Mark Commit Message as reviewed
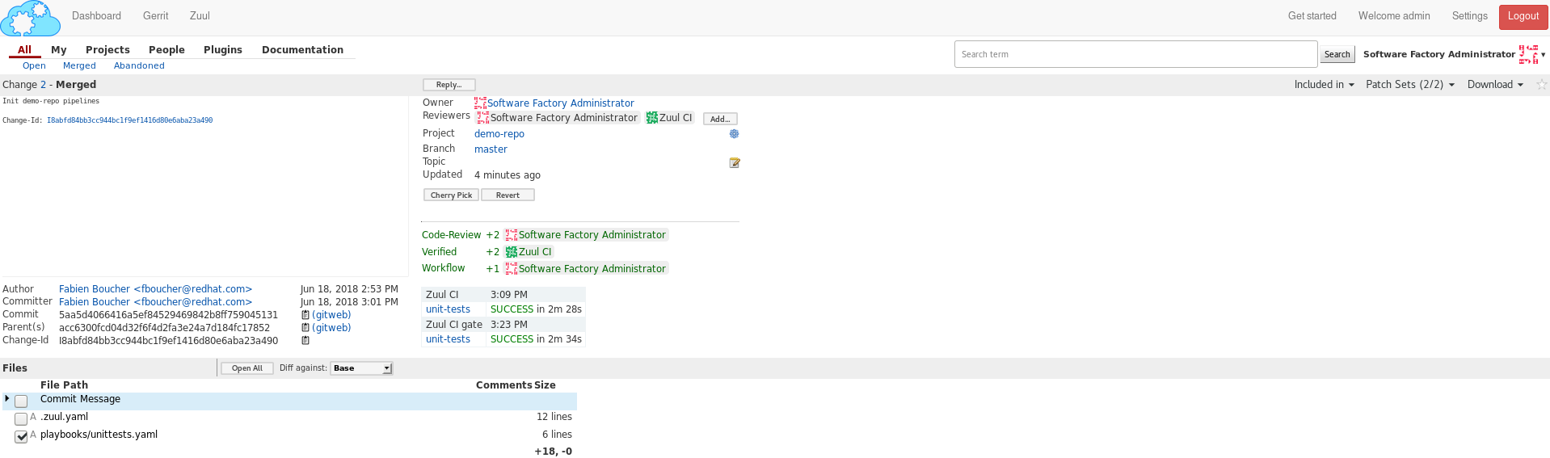Screen dimensions: 1550x458 21,401
